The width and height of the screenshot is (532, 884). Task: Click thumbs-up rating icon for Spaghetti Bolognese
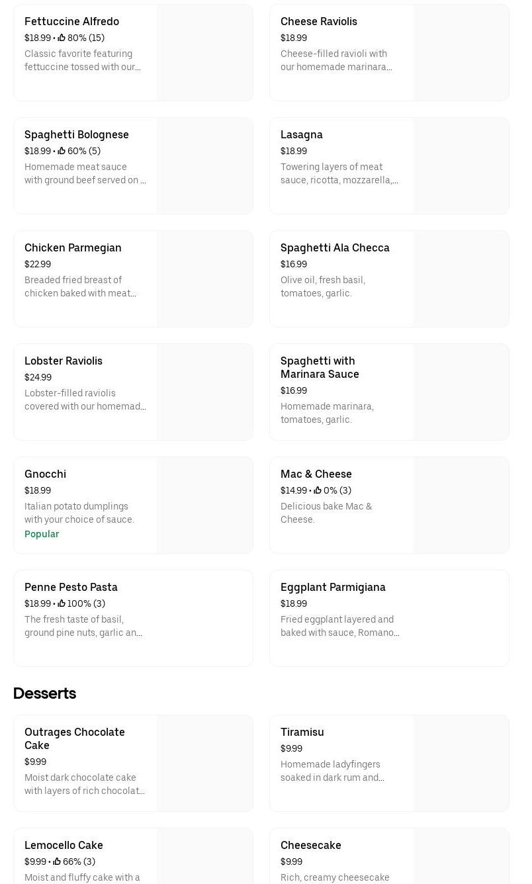(62, 151)
